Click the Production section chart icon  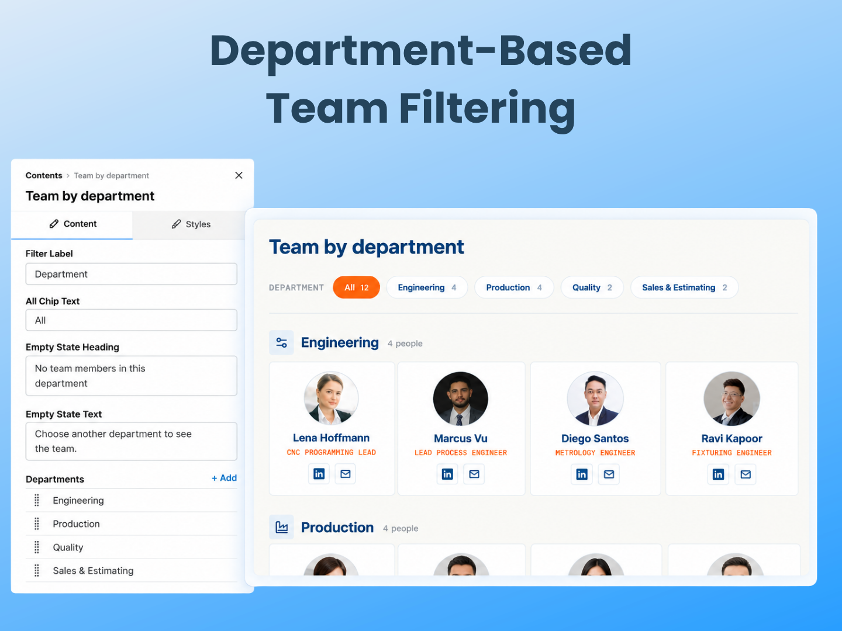[281, 528]
